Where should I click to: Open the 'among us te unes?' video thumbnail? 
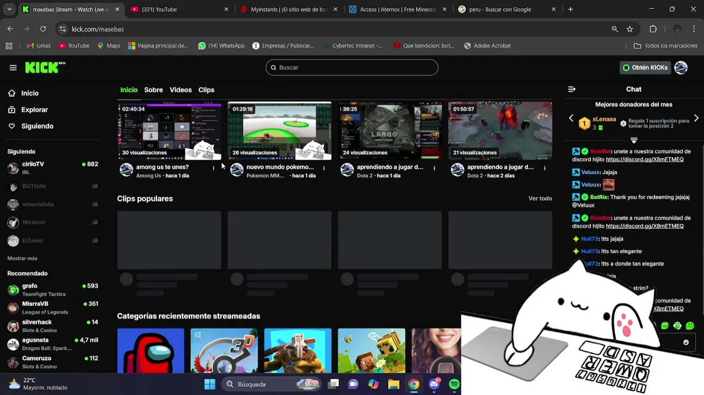click(x=169, y=131)
